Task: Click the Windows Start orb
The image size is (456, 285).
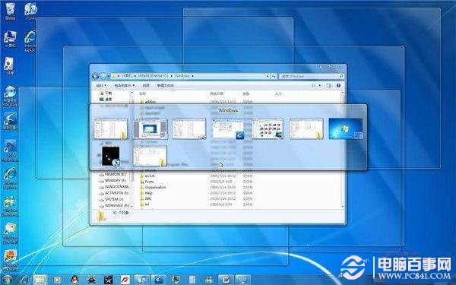Action: [x=6, y=280]
